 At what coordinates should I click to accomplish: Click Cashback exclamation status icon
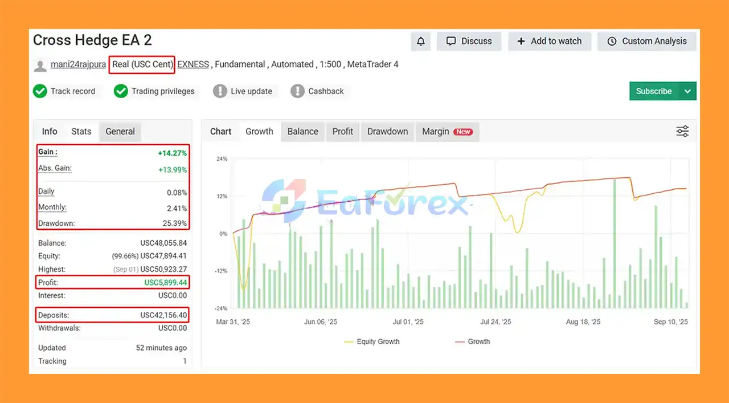tap(297, 91)
